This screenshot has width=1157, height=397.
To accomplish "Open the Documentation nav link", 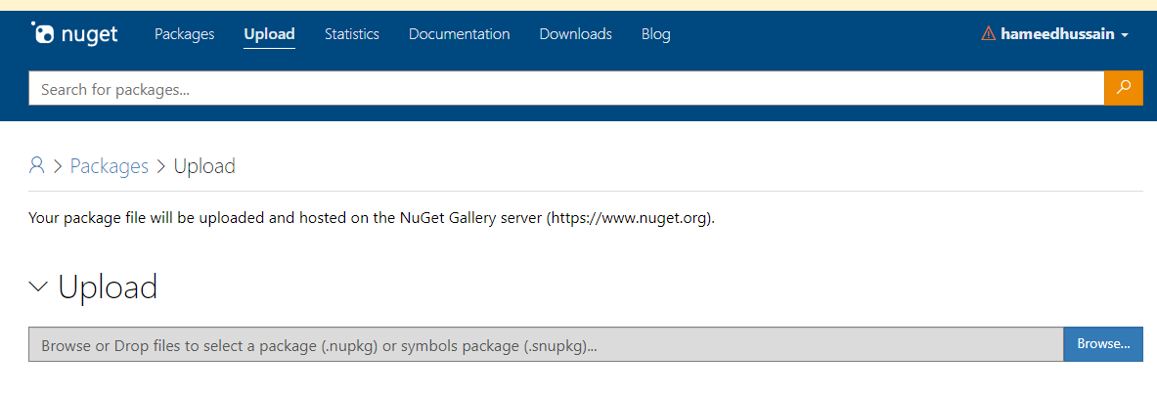I will tap(459, 34).
